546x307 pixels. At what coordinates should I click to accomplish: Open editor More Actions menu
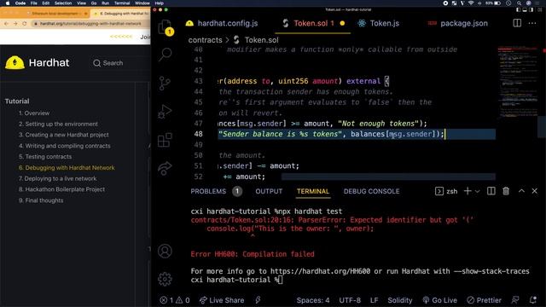[x=532, y=23]
